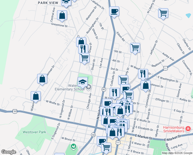Screen dimensions: 193x155
Task: Click the Waterman Elementary School label
Action: pyautogui.click(x=70, y=87)
